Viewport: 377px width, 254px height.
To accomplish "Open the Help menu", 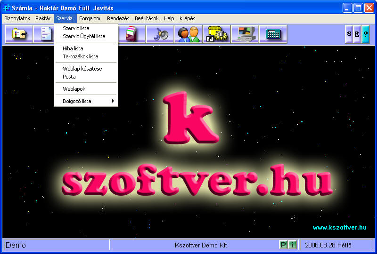I will tap(169, 18).
